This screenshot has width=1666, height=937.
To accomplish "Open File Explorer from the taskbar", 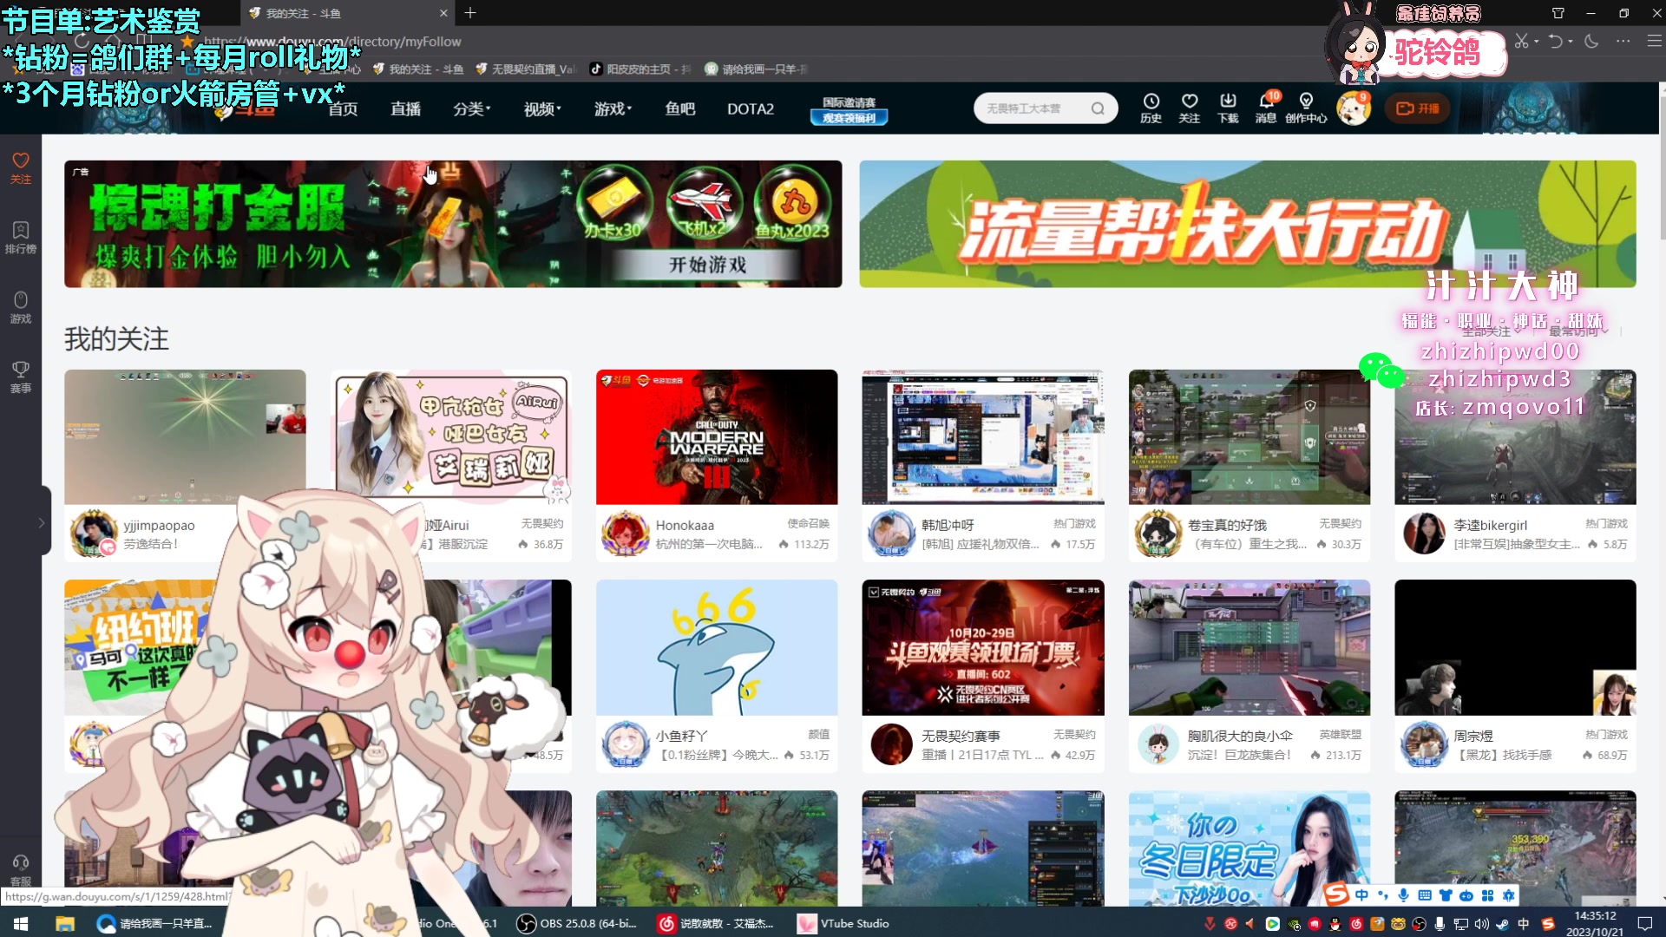I will [x=65, y=923].
